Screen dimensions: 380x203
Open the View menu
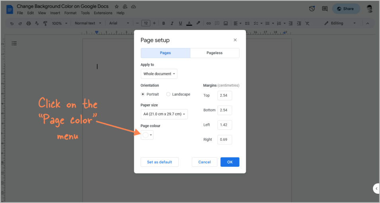pyautogui.click(x=42, y=13)
